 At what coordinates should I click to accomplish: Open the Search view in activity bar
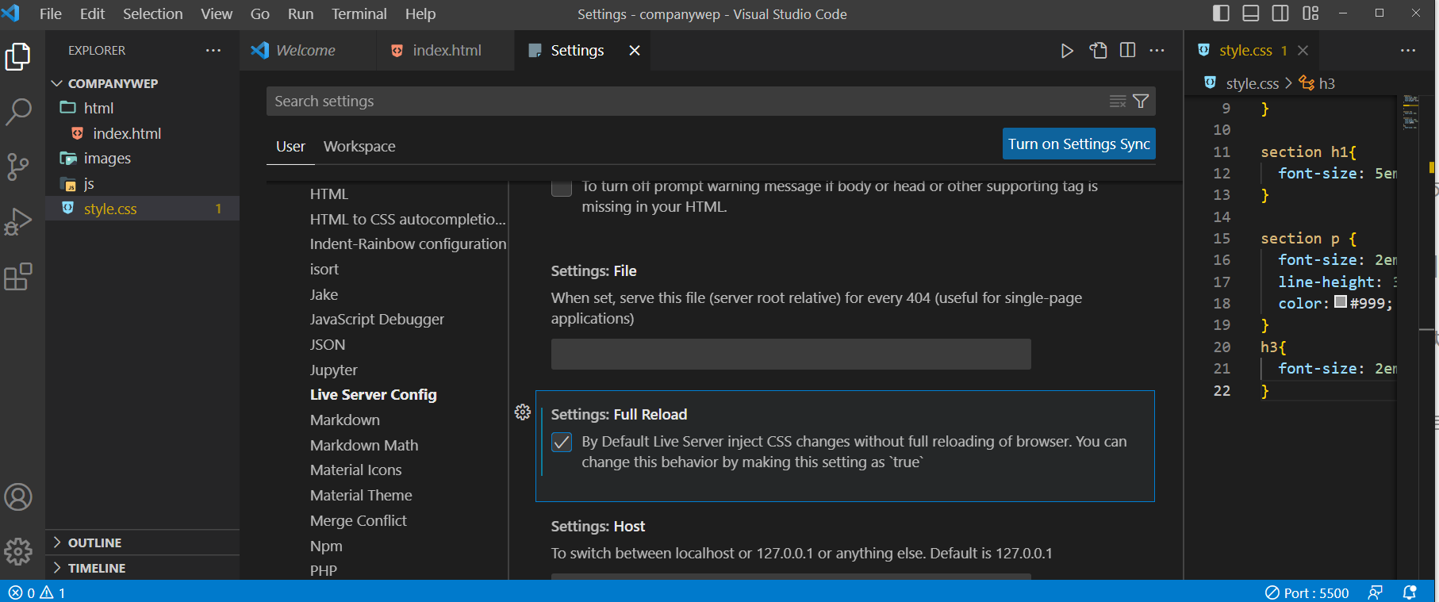pos(17,112)
